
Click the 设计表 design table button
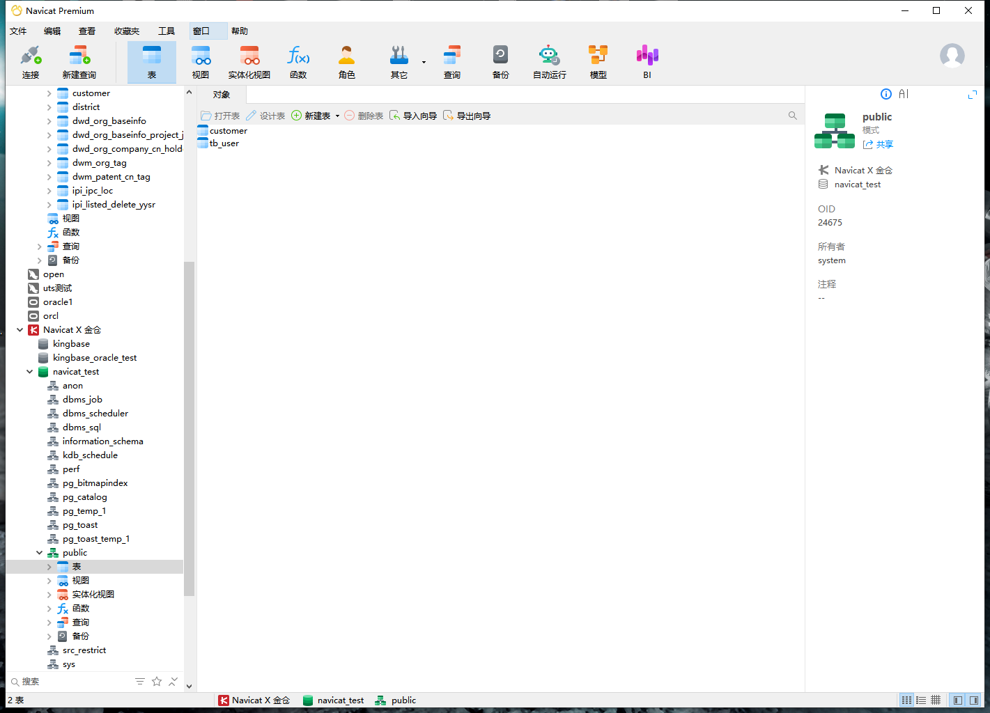[x=265, y=116]
